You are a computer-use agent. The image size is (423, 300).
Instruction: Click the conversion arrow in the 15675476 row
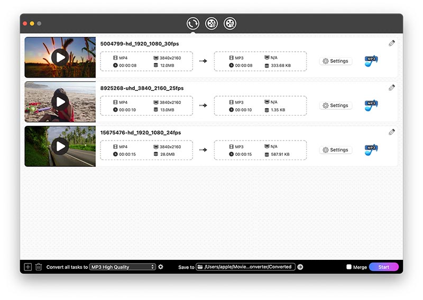tap(203, 150)
